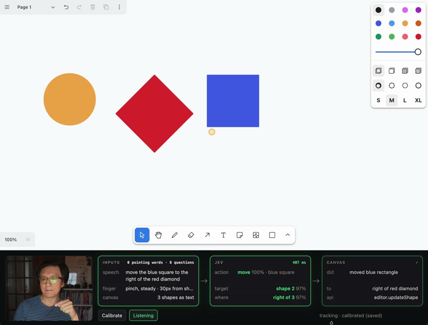Choose the light violet color swatch
This screenshot has width=428, height=325.
coord(405,10)
